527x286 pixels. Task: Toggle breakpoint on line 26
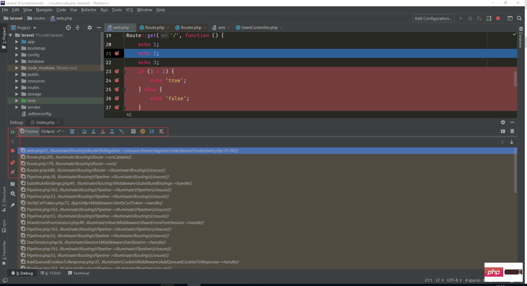pos(117,98)
